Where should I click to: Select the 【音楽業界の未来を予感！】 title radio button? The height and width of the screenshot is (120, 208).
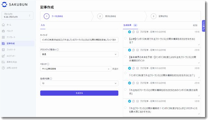click(x=125, y=56)
